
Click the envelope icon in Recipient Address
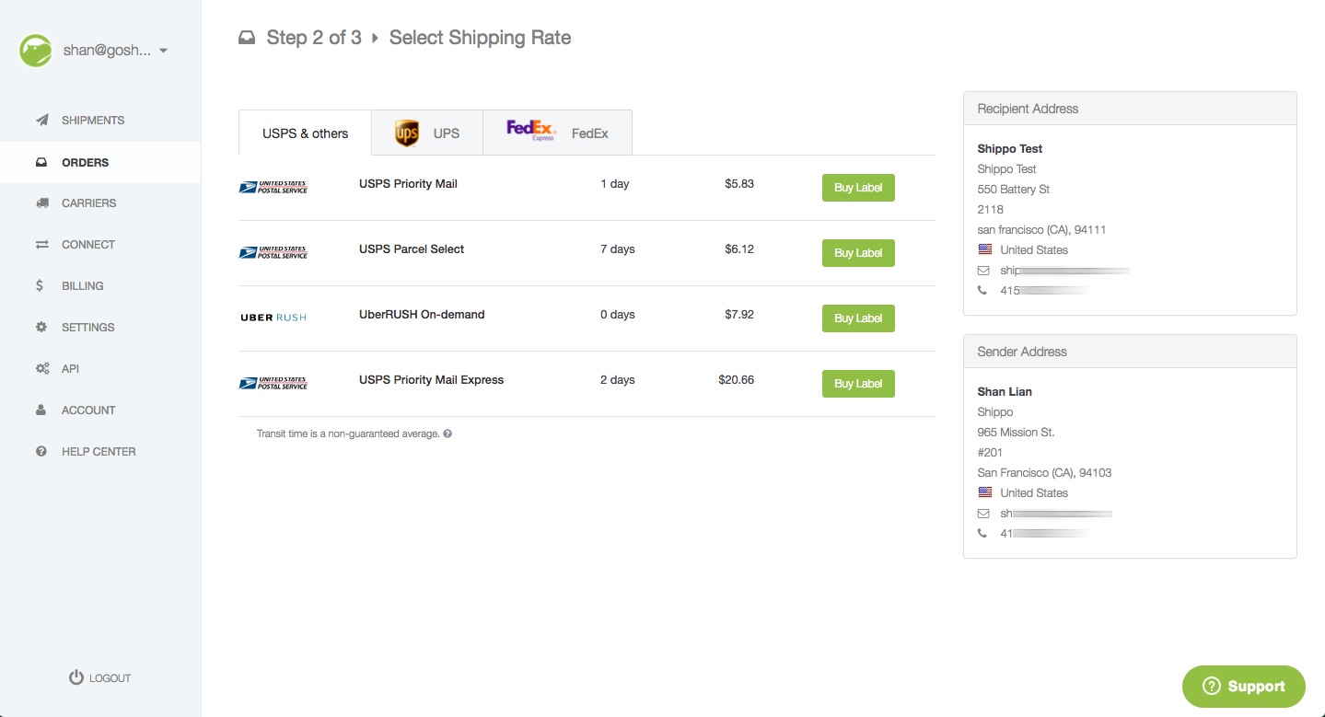(x=983, y=271)
